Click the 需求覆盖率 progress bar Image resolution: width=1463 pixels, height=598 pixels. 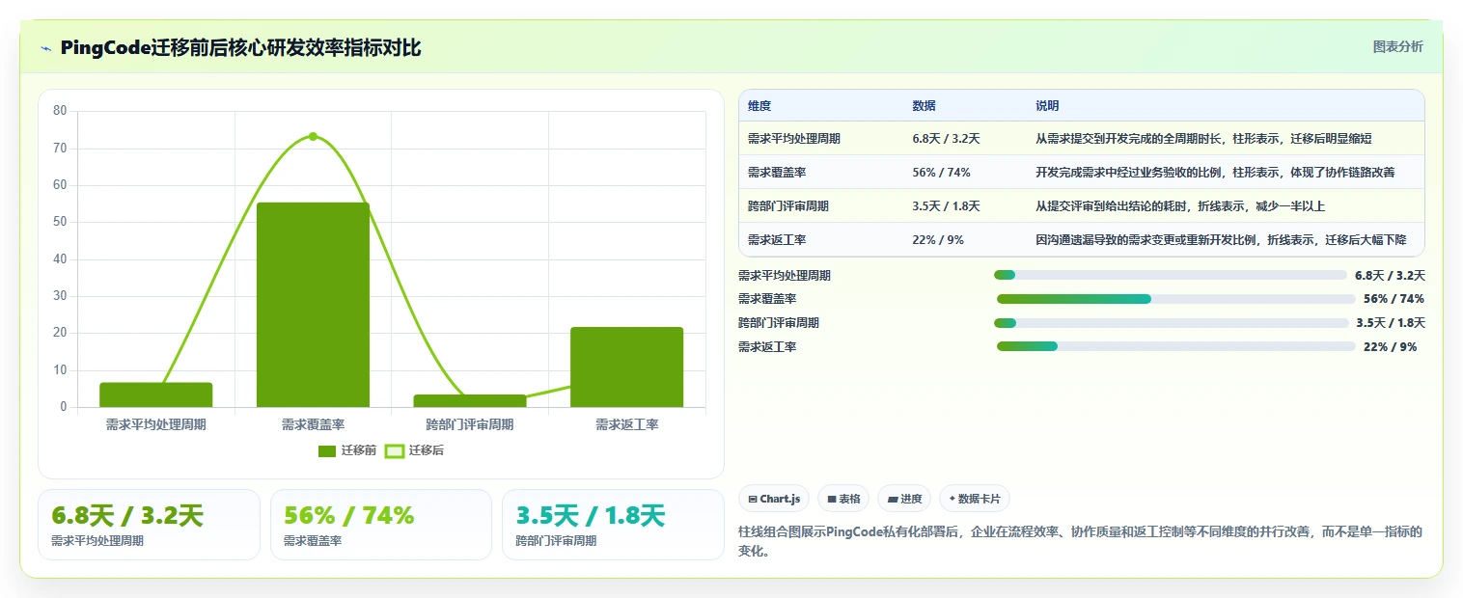pyautogui.click(x=1174, y=299)
